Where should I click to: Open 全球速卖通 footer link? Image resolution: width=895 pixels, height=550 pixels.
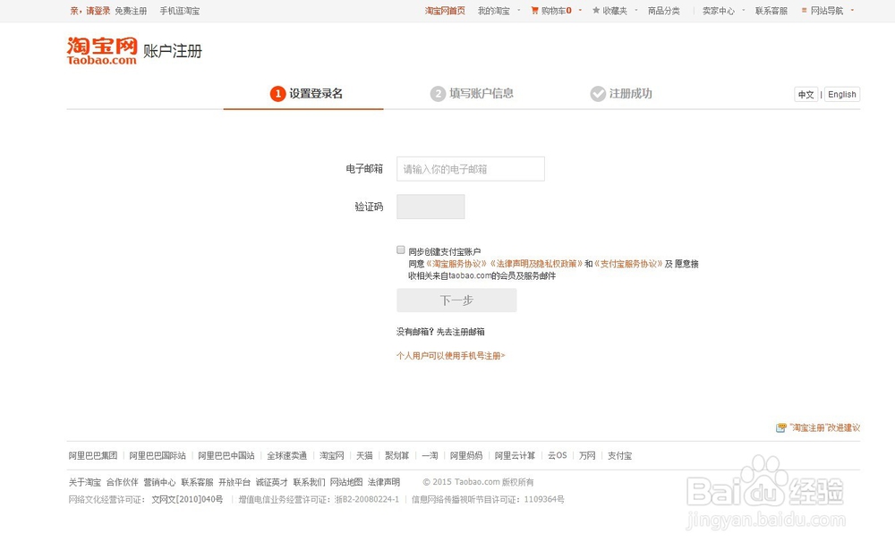point(287,455)
